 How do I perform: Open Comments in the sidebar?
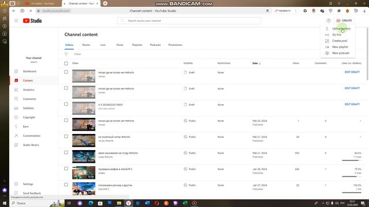pyautogui.click(x=29, y=99)
